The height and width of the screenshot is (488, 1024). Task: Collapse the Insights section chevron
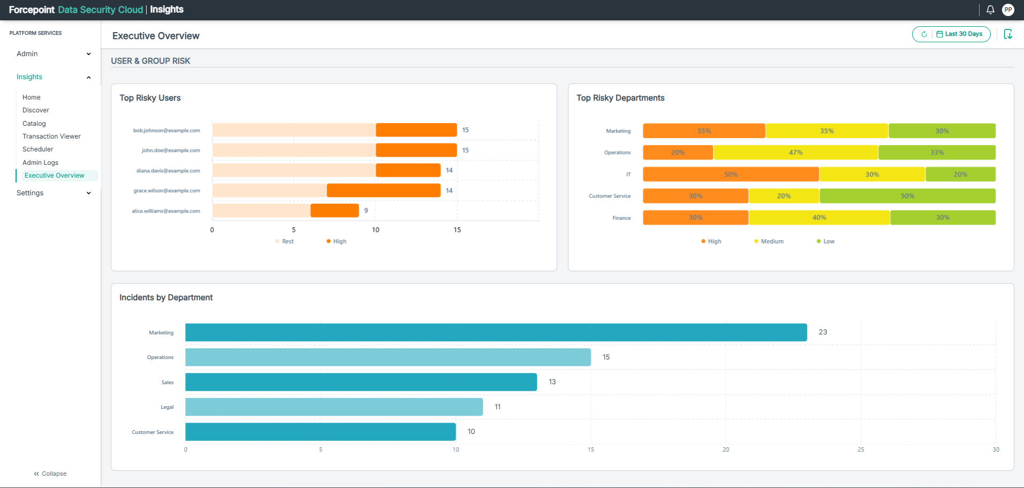(x=89, y=77)
